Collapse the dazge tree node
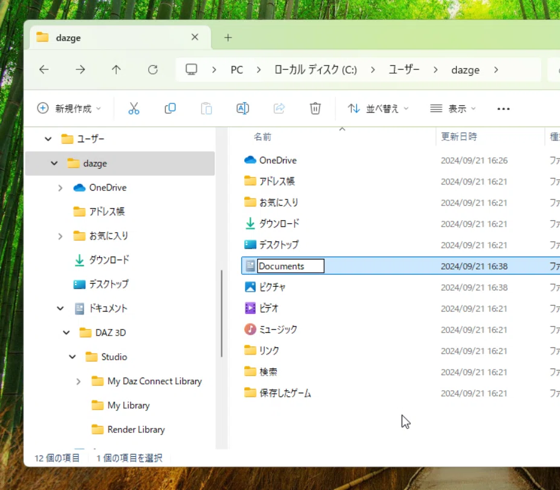Screen dimensions: 560x490 pos(54,163)
